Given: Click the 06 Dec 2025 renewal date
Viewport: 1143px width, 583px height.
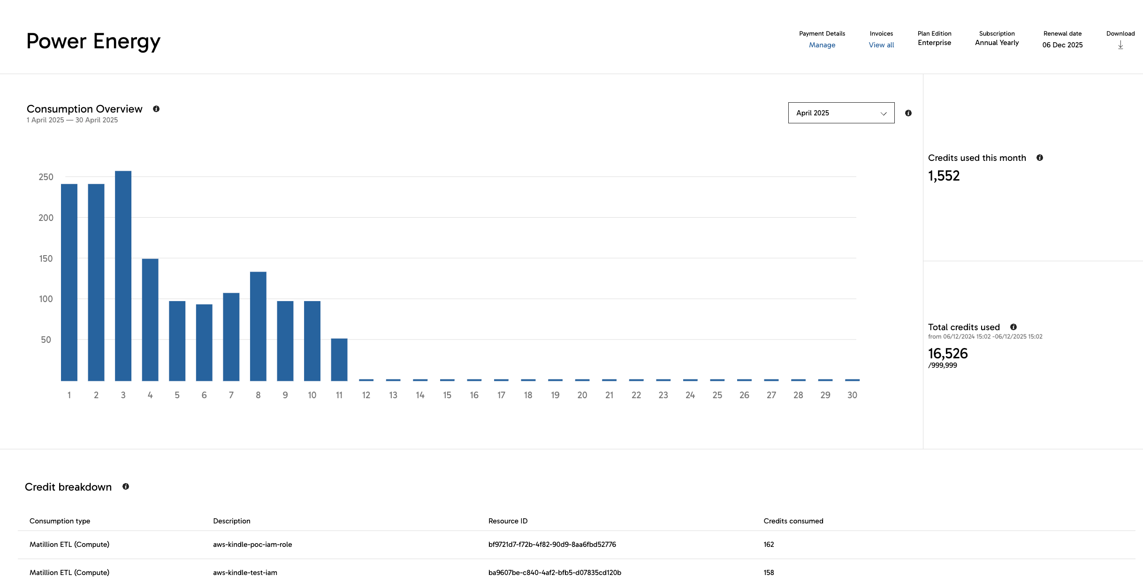Looking at the screenshot, I should pos(1062,45).
